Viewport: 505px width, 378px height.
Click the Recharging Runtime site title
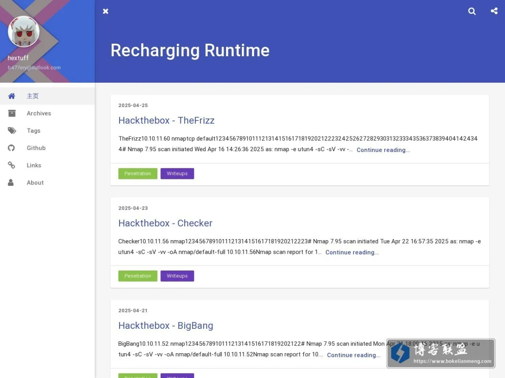tap(190, 50)
